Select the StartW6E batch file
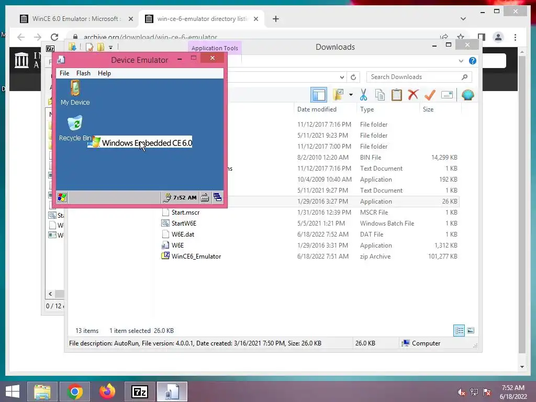The height and width of the screenshot is (402, 536). (x=184, y=223)
